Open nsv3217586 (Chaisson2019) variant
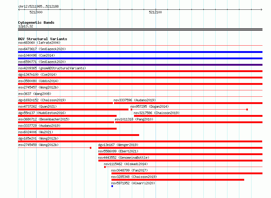 [157, 113]
